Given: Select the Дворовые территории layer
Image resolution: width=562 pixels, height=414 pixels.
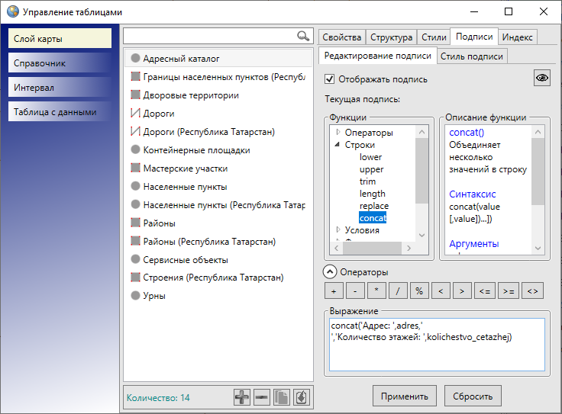Looking at the screenshot, I should 191,95.
